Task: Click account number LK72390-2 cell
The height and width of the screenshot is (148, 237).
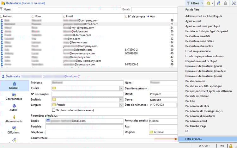Action: point(131,50)
